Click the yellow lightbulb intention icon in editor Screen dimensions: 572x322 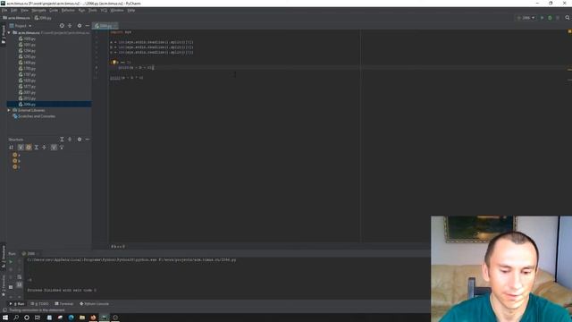click(x=114, y=63)
